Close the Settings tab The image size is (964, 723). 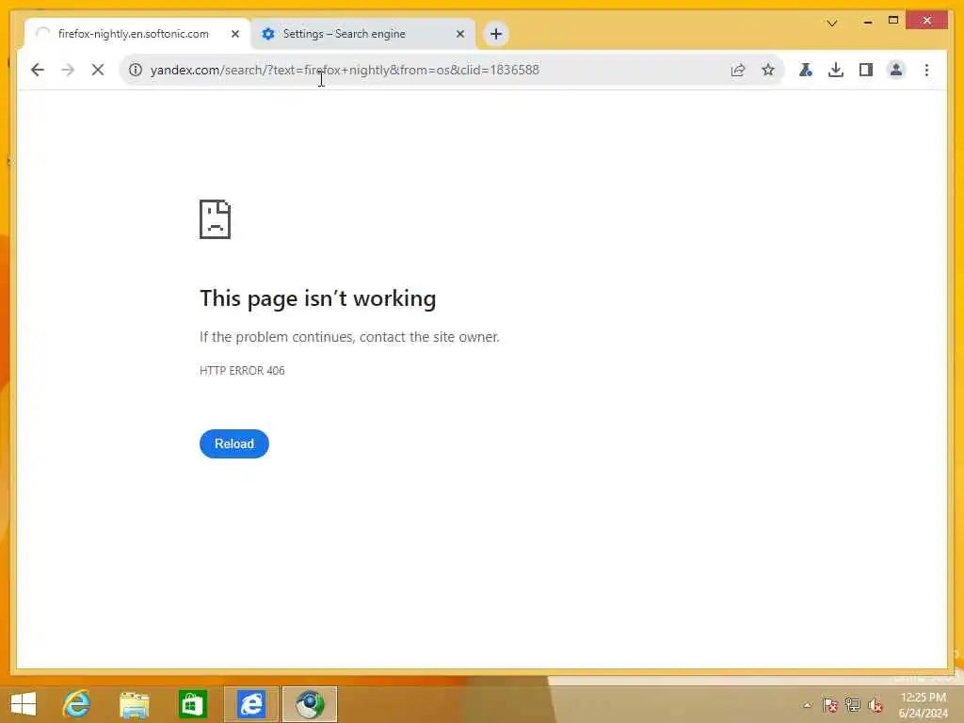coord(459,34)
